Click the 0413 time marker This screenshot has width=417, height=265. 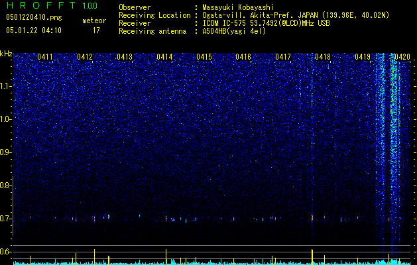click(x=125, y=57)
